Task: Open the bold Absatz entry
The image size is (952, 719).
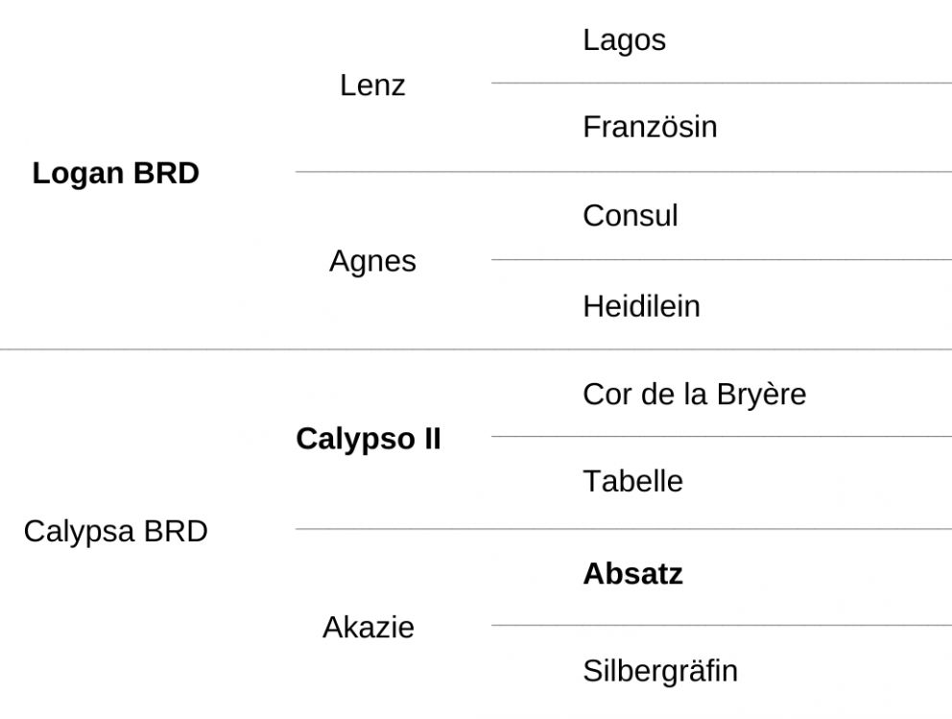Action: pos(632,574)
